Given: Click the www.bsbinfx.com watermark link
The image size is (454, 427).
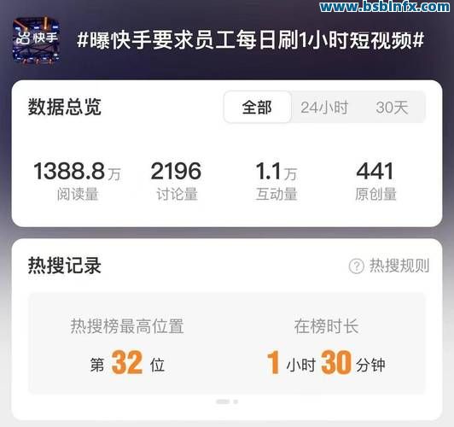Looking at the screenshot, I should pyautogui.click(x=385, y=7).
